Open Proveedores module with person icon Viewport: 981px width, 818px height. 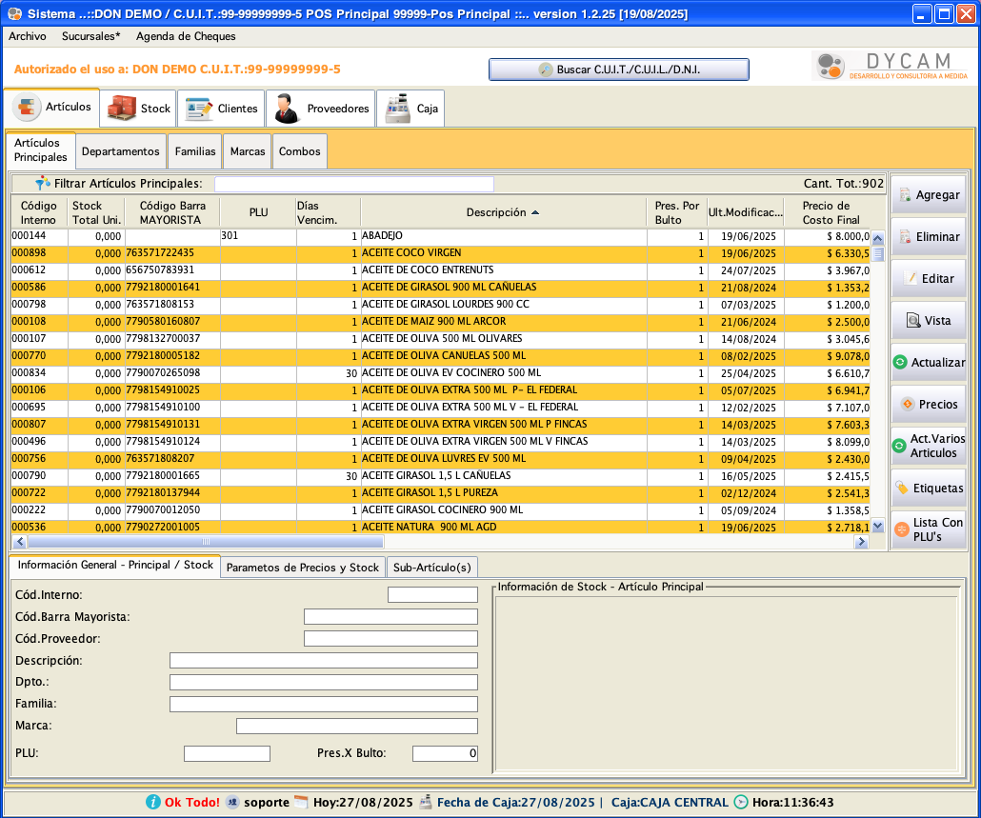322,109
